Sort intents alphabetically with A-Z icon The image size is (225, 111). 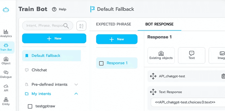81,26
